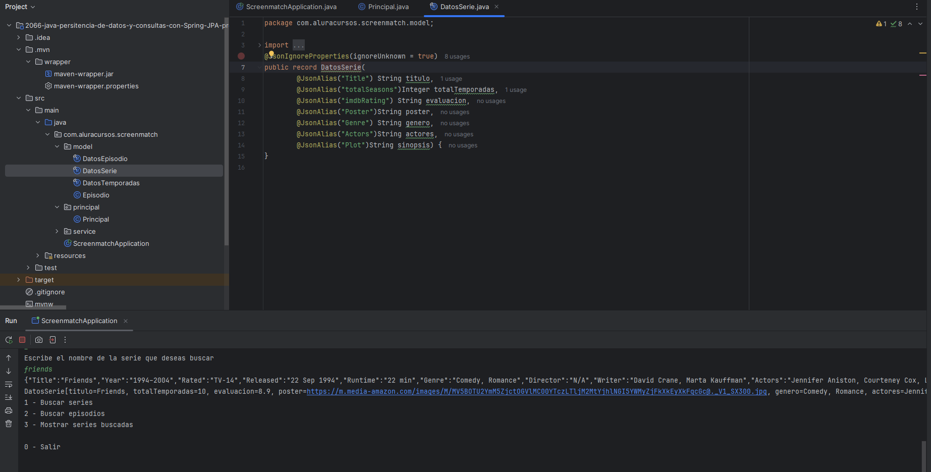
Task: Expand the .idea folder
Action: point(19,37)
